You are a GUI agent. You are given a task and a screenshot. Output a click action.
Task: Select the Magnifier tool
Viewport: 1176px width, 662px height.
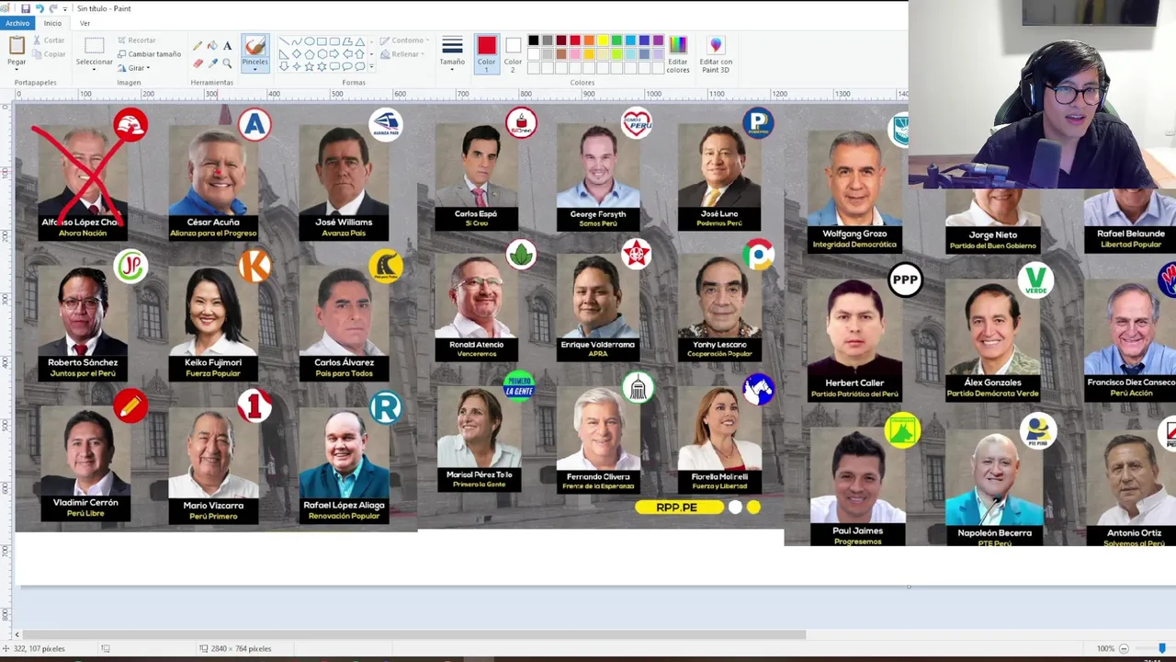[227, 63]
